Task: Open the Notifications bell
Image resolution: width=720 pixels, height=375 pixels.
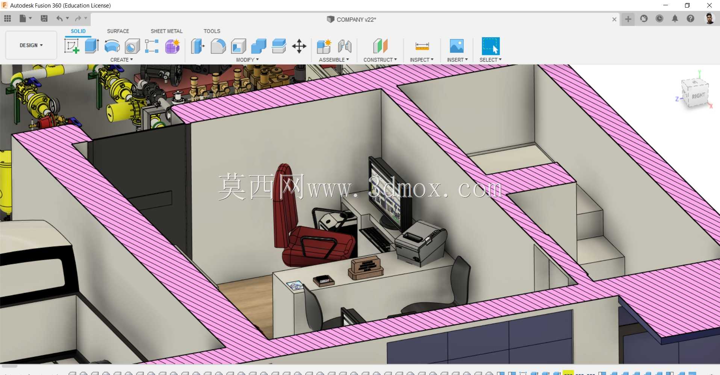Action: point(675,18)
